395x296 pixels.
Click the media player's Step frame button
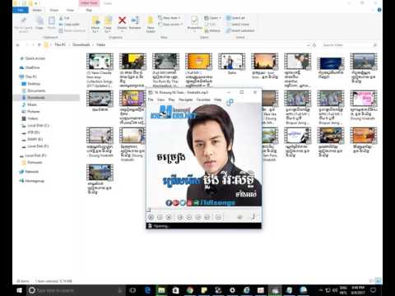click(x=218, y=217)
